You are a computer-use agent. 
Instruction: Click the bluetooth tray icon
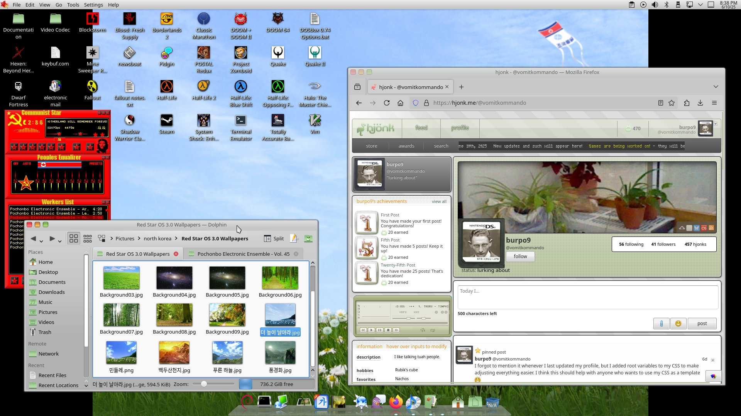(x=667, y=5)
